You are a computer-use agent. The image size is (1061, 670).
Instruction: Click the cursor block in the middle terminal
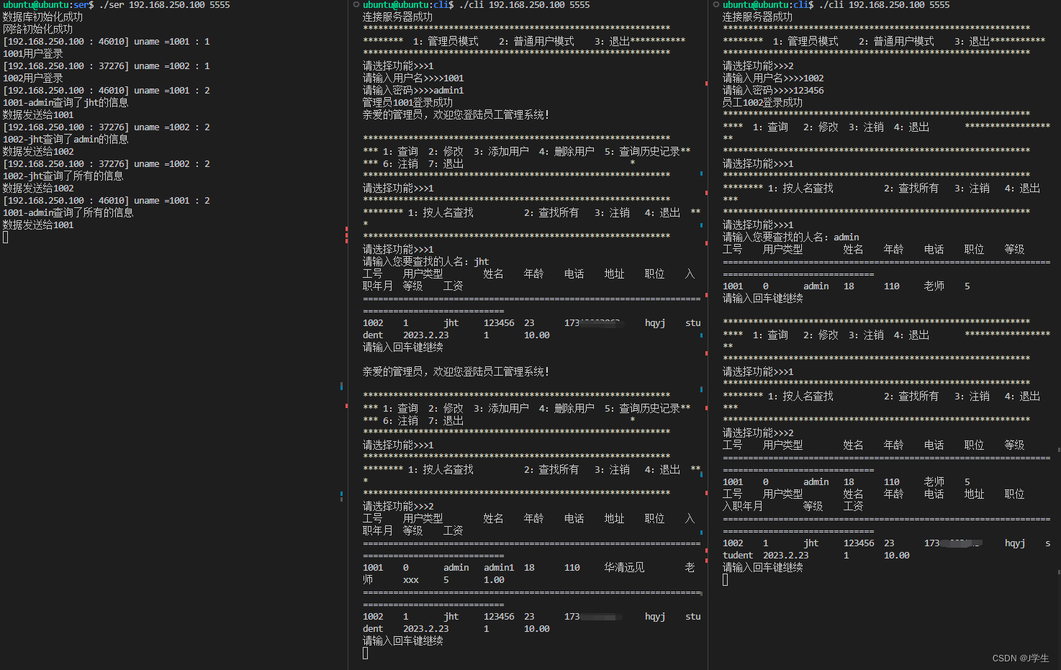pos(365,653)
